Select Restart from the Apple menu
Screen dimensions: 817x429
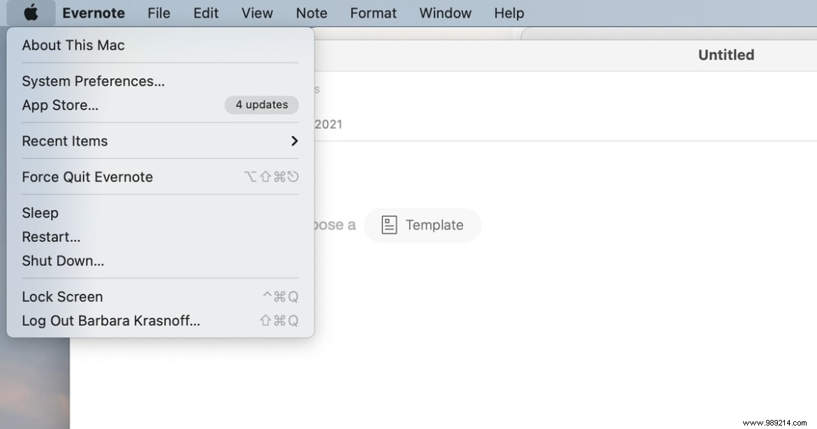pos(51,236)
